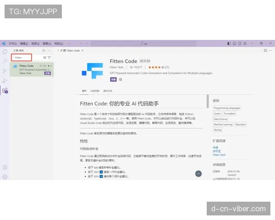The image size is (275, 220).
Task: Open the Manage gear in activity bar
Action: [x=5, y=177]
